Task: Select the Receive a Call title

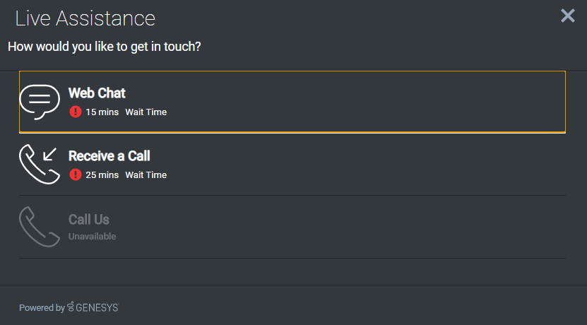Action: coord(109,155)
